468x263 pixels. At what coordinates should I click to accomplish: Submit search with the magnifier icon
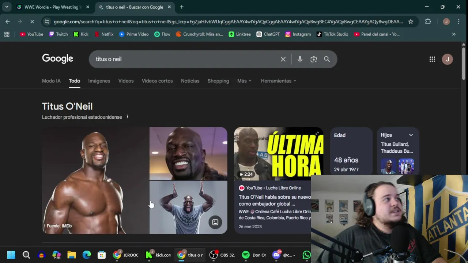click(327, 59)
